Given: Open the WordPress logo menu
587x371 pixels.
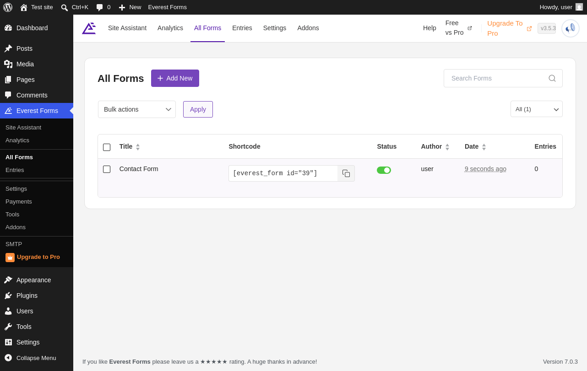Looking at the screenshot, I should (x=8, y=7).
